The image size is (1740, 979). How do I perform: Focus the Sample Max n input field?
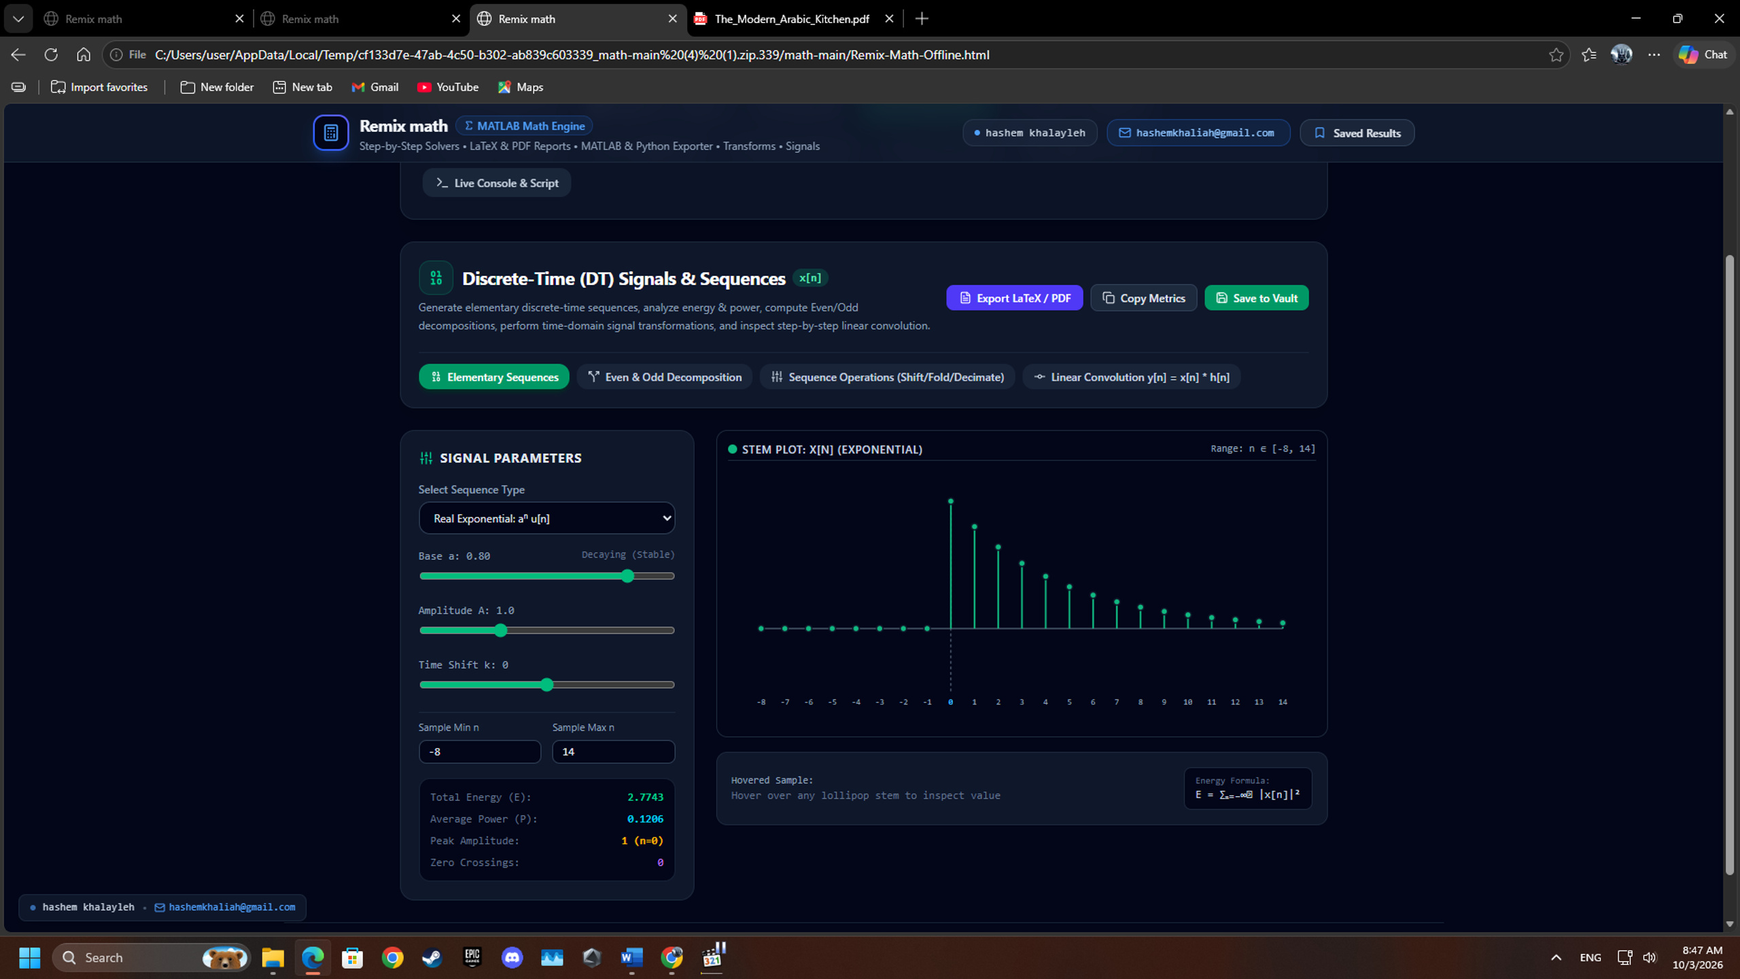613,751
